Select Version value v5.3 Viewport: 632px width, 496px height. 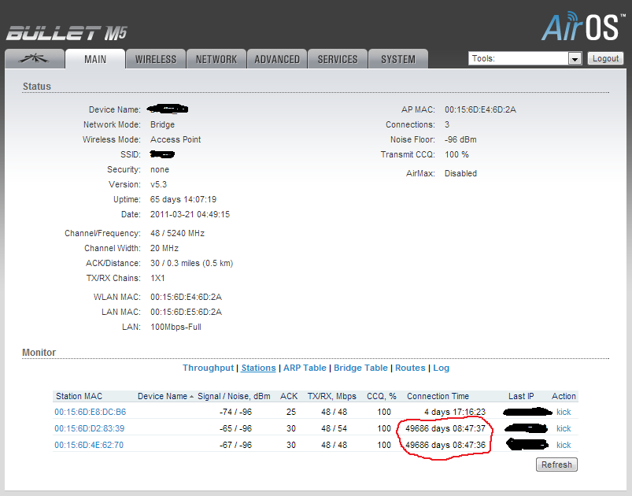click(158, 184)
